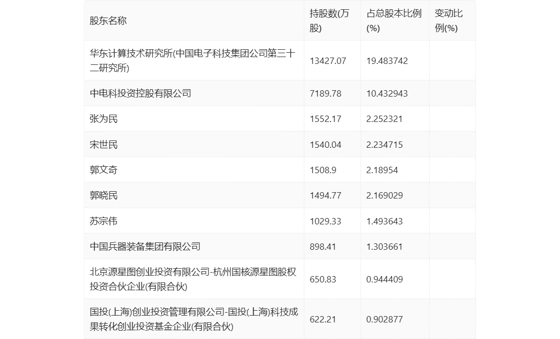Screen dimensions: 560x339
Task: Select shareholding value 13427.07
Action: (x=328, y=60)
